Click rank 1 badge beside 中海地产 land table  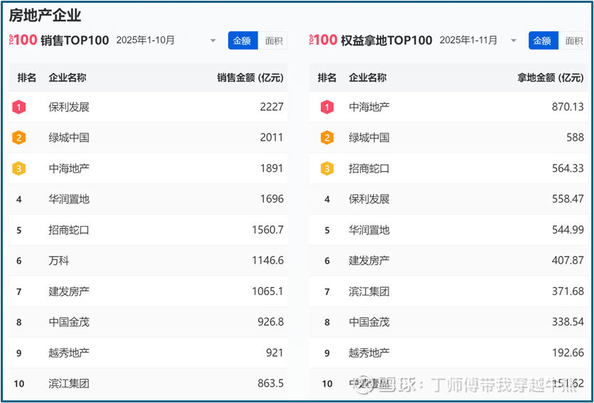coord(327,107)
